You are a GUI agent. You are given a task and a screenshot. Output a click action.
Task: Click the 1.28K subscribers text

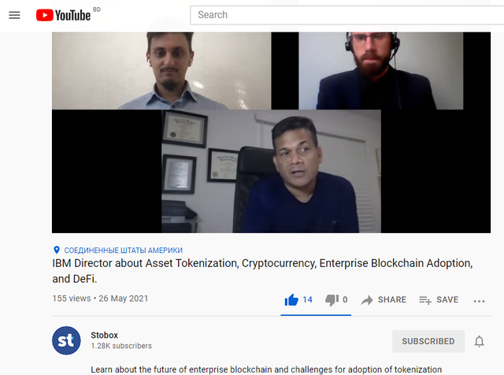[121, 346]
